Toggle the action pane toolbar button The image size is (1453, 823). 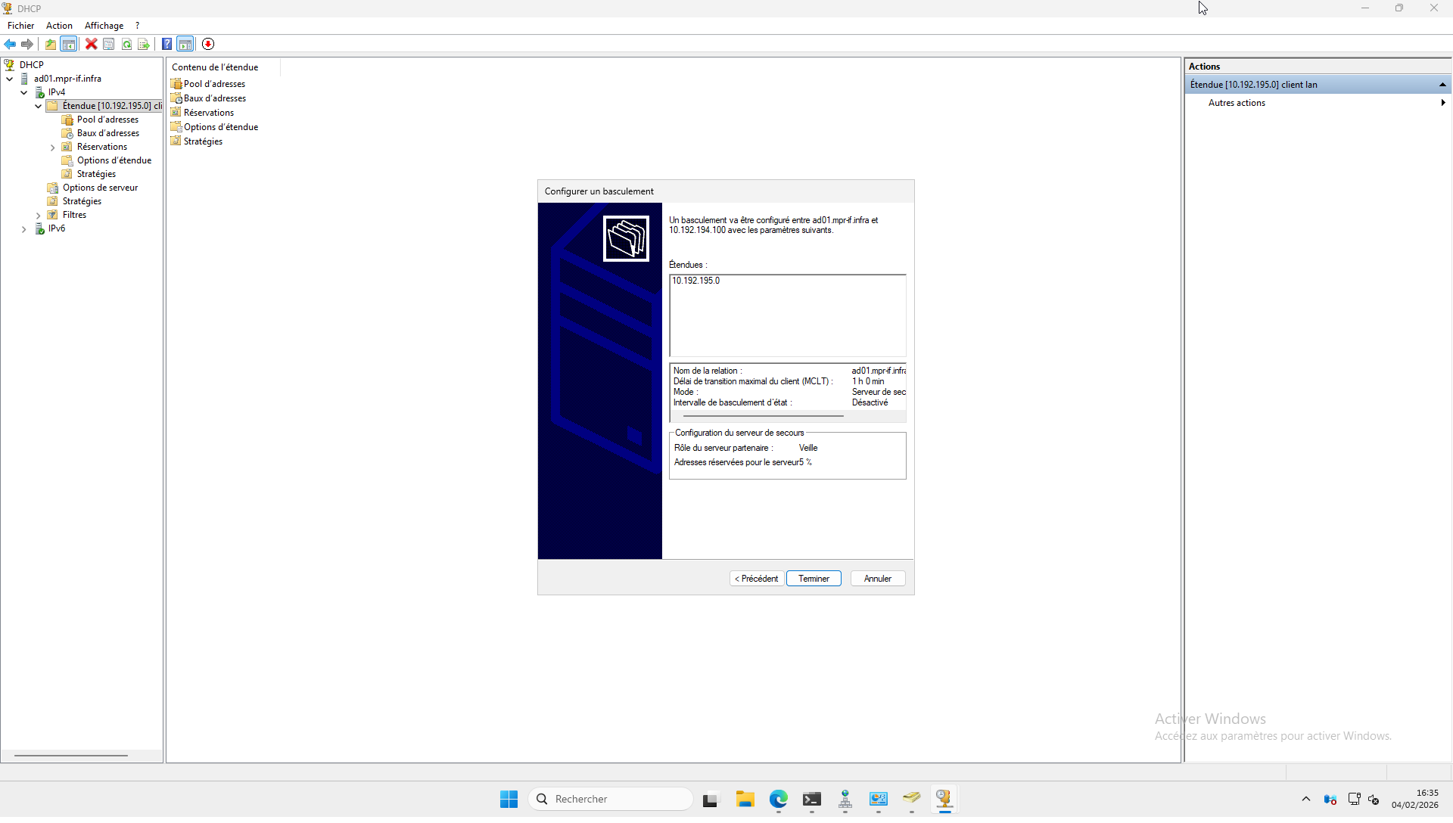(x=185, y=44)
